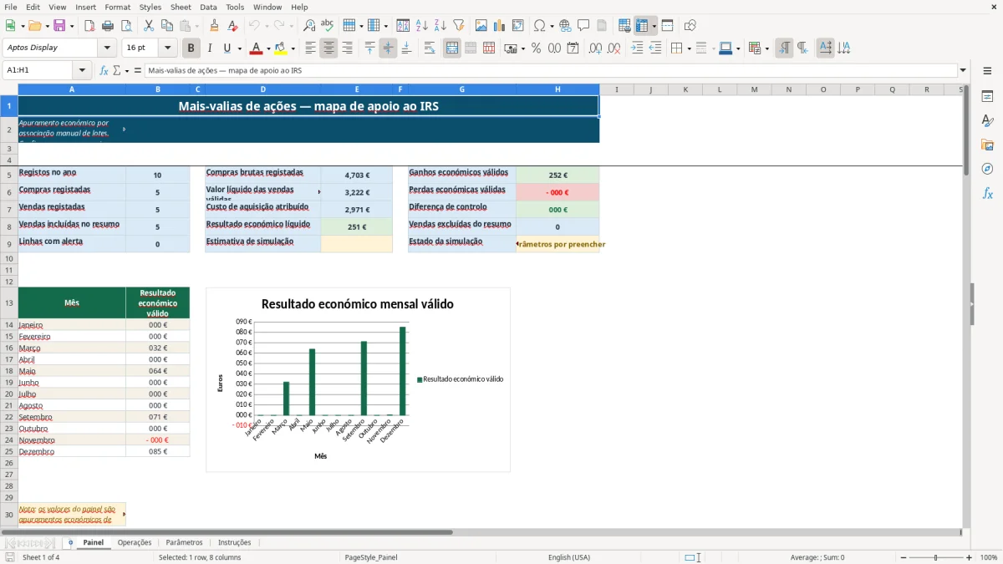1003x564 pixels.
Task: Click Format as Percent icon
Action: (x=537, y=48)
